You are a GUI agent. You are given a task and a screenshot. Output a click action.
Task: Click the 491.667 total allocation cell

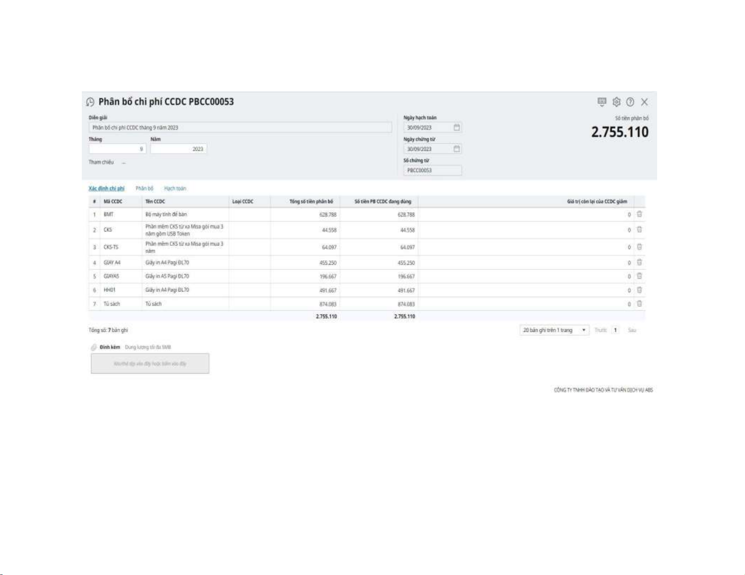tap(305, 290)
